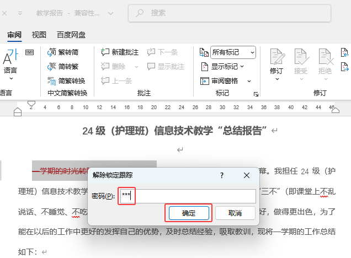Expand the 修订 dropdown arrow

277,79
